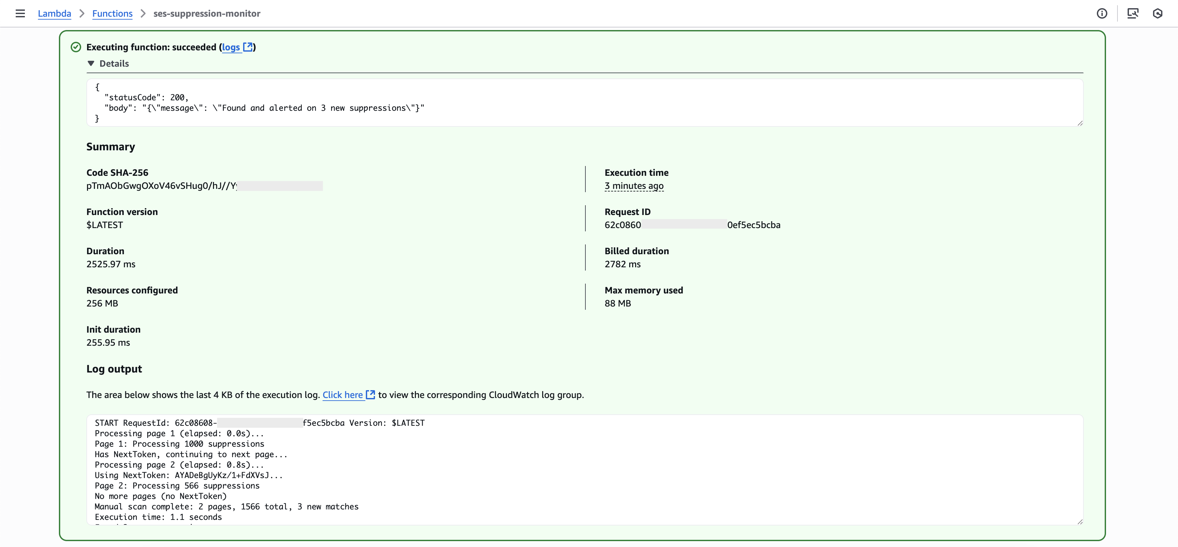The height and width of the screenshot is (547, 1178).
Task: Click the "Page 1: Processing 1000 suppressions" log line
Action: click(179, 444)
